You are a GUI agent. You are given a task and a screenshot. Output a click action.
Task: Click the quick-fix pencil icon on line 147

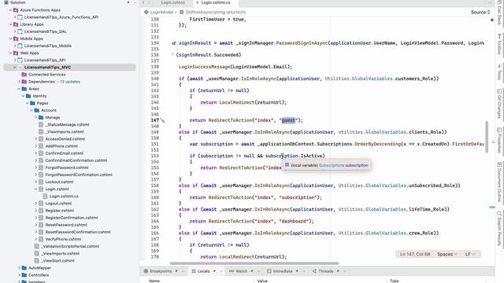coord(163,120)
